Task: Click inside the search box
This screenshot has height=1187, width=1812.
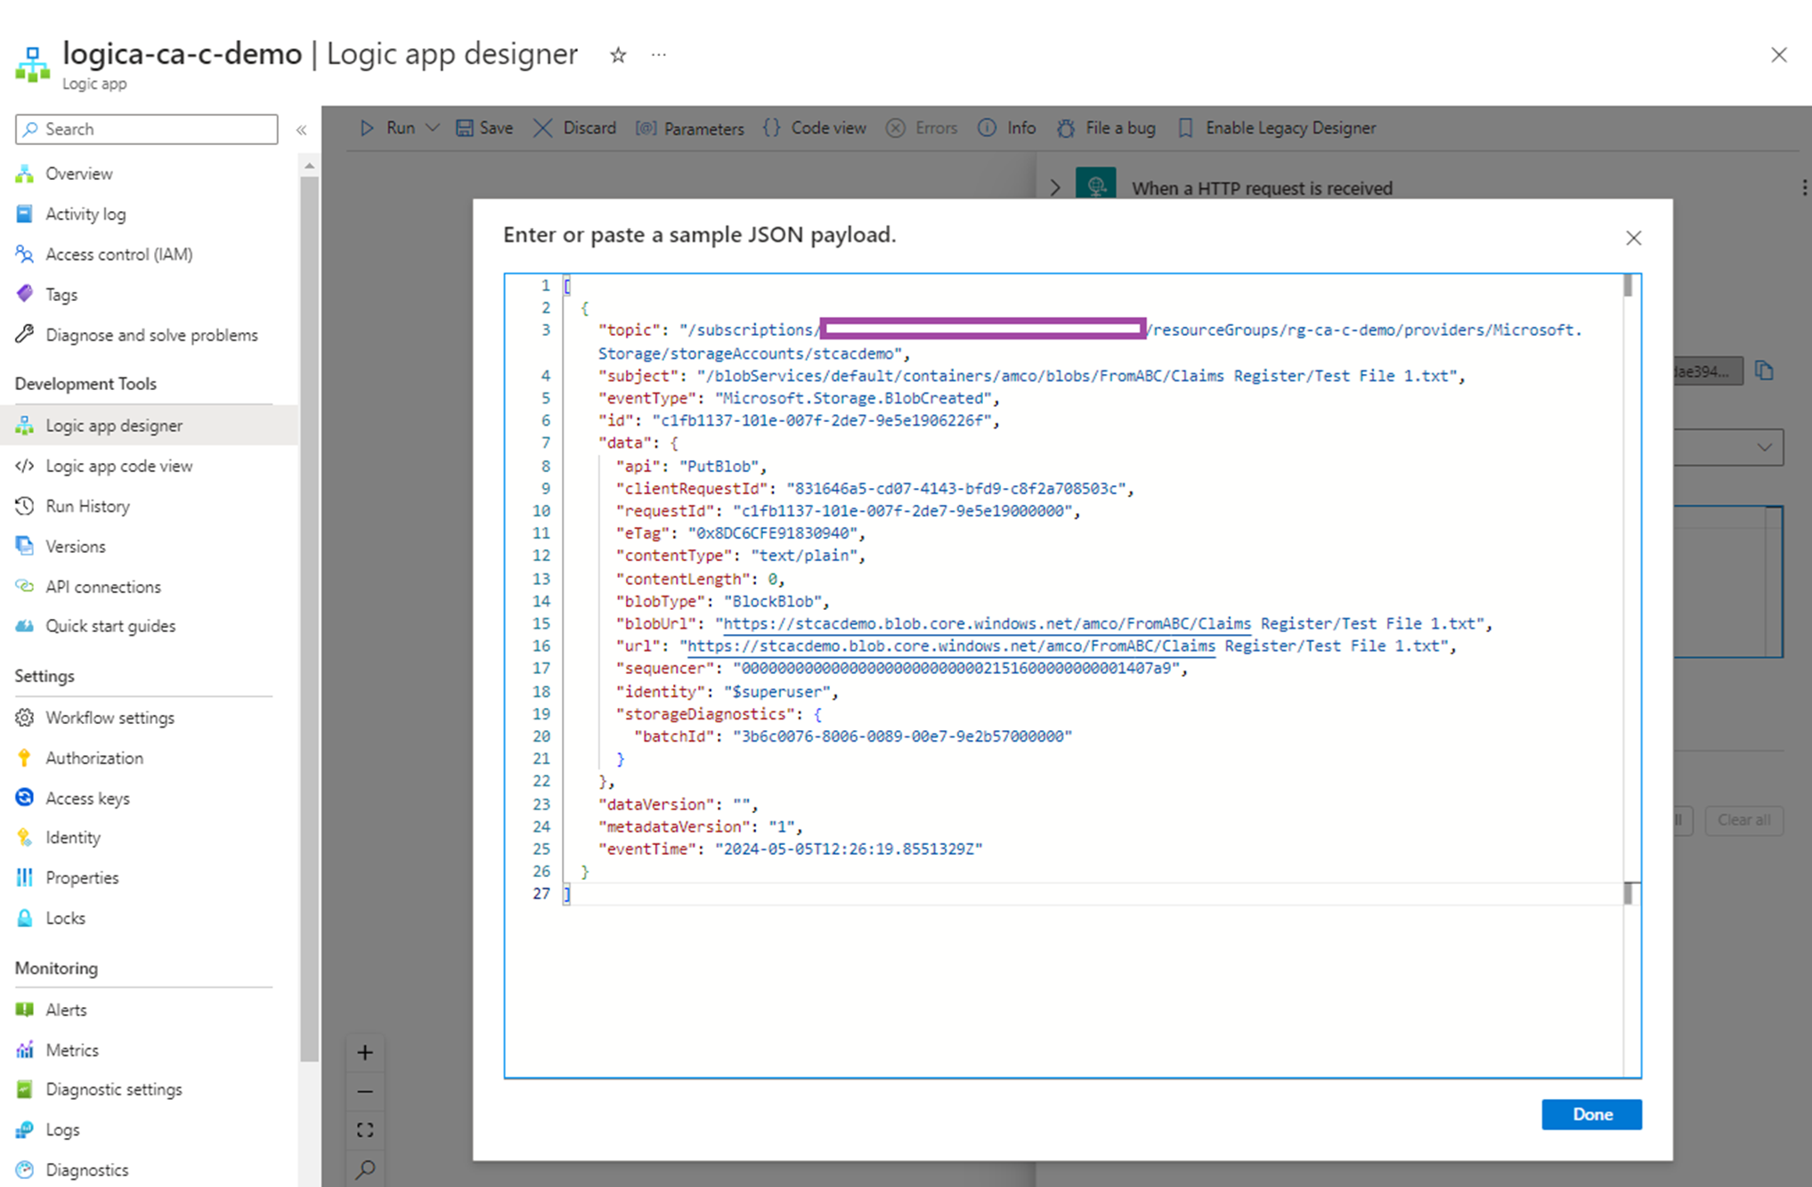Action: [147, 129]
